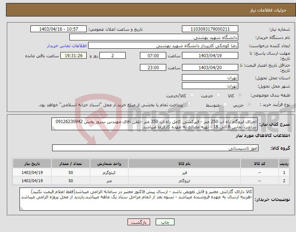This screenshot has width=296, height=232.
Task: Click the remaining days field showing 2
Action: [x=113, y=55]
